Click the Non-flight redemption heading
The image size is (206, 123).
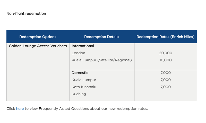[26, 14]
